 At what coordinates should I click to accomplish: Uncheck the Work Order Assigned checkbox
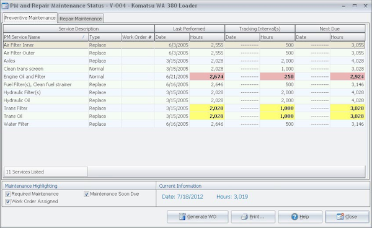point(8,201)
